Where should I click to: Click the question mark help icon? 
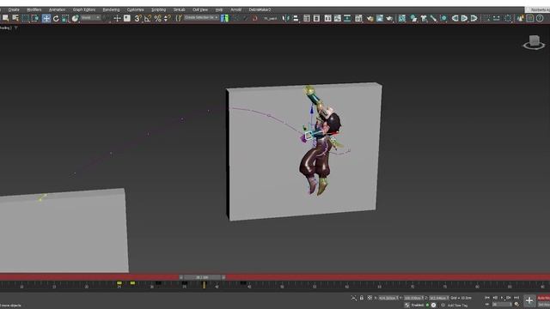tap(540, 18)
